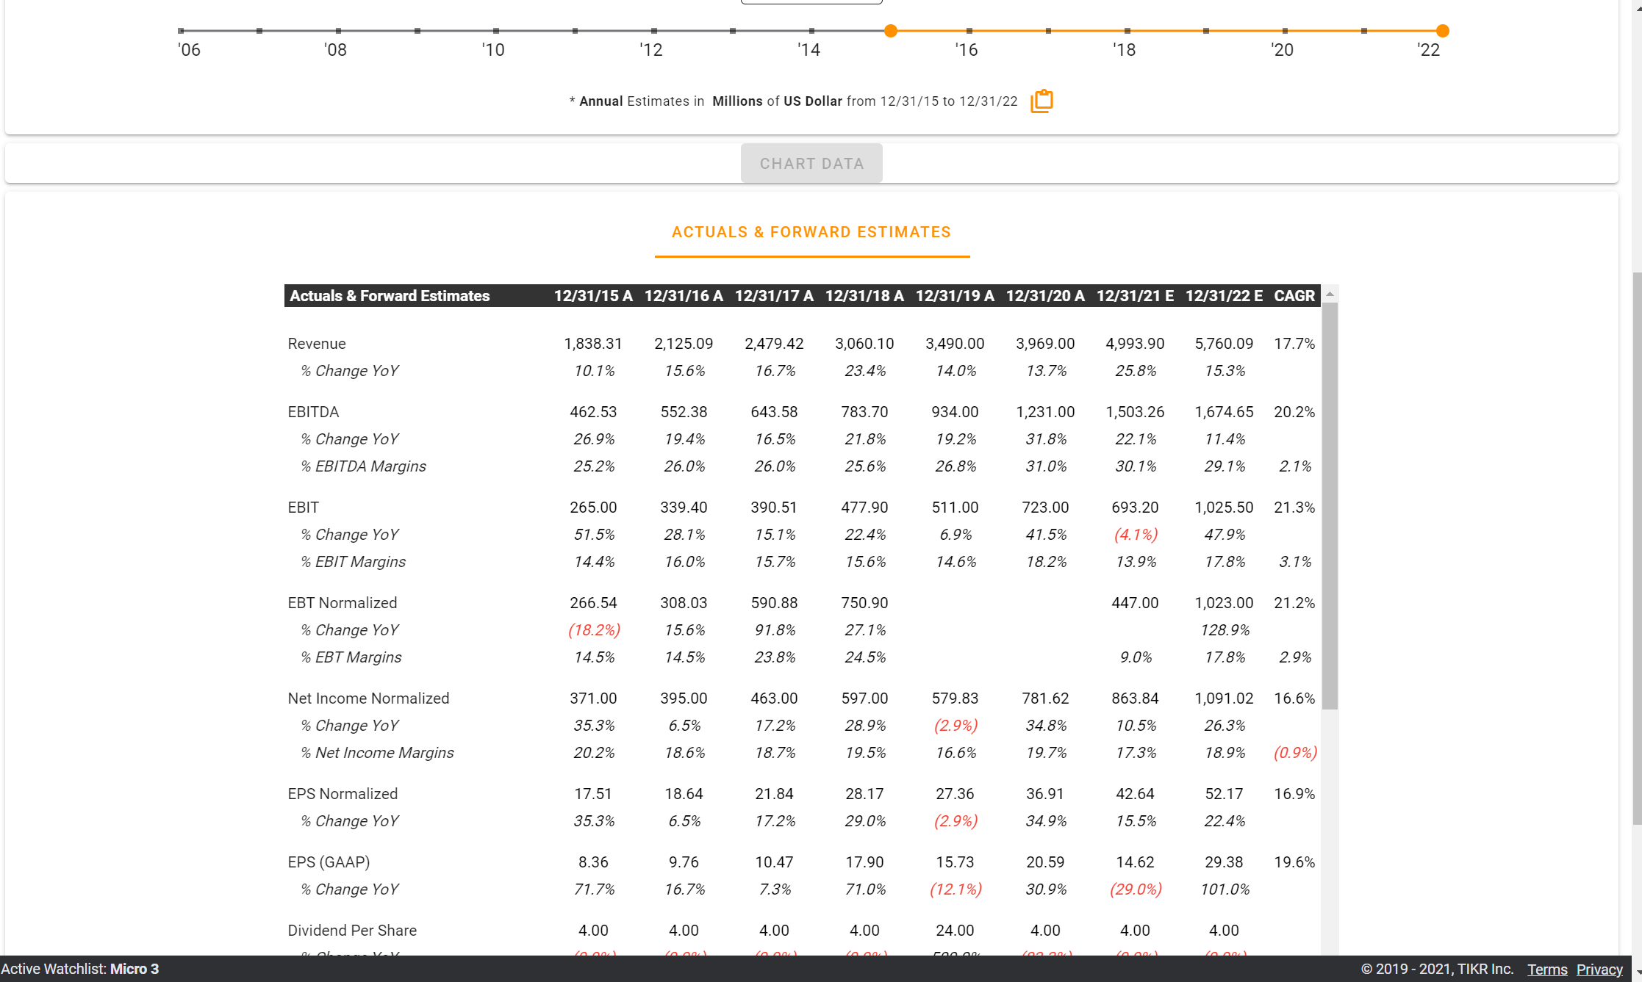Open the Privacy page link
The image size is (1642, 982).
(1599, 969)
